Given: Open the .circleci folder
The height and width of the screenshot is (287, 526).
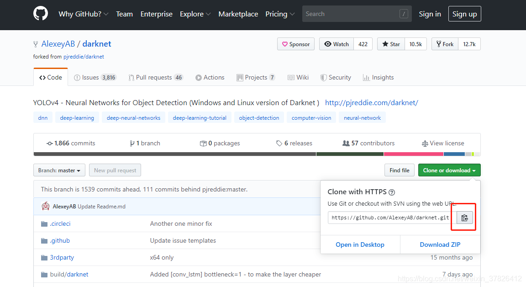Looking at the screenshot, I should click(x=60, y=223).
